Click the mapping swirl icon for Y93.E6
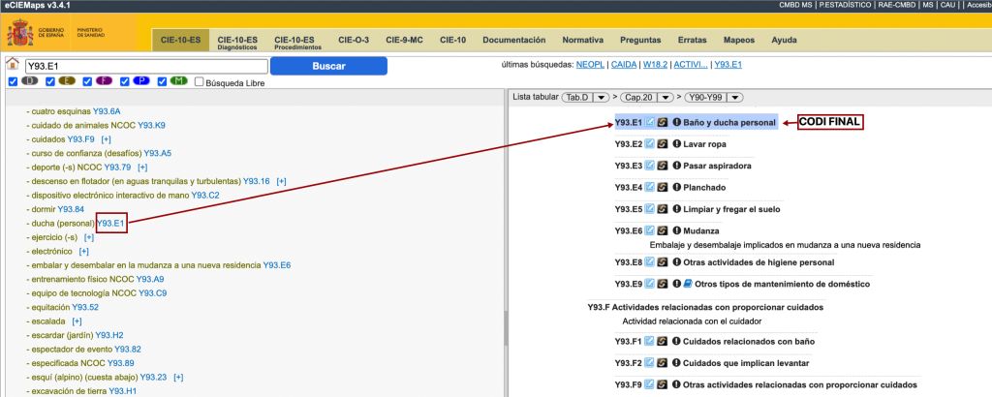Image resolution: width=992 pixels, height=397 pixels. pos(663,231)
